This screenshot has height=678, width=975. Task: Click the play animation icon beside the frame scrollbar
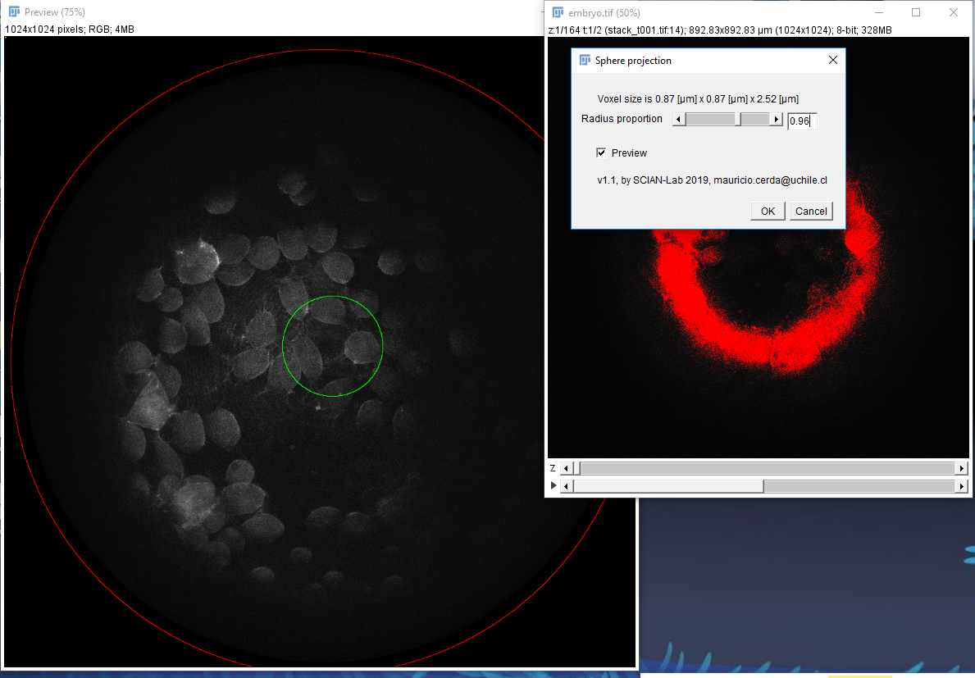coord(554,486)
